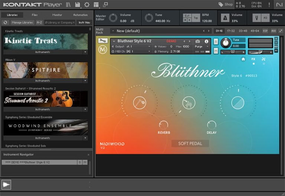Adjust the REVERB knob
285x196 pixels.
tap(164, 125)
